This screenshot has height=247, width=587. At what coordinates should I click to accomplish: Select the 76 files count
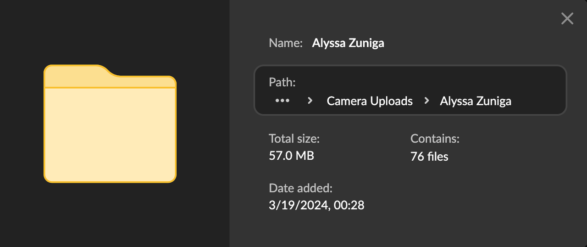click(x=429, y=157)
